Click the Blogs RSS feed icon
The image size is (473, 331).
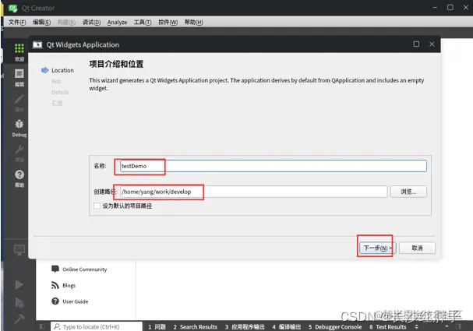click(55, 285)
